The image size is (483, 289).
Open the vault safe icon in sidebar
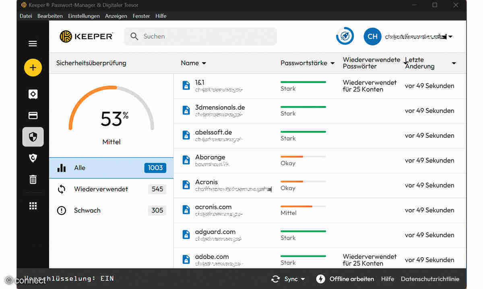tap(33, 94)
